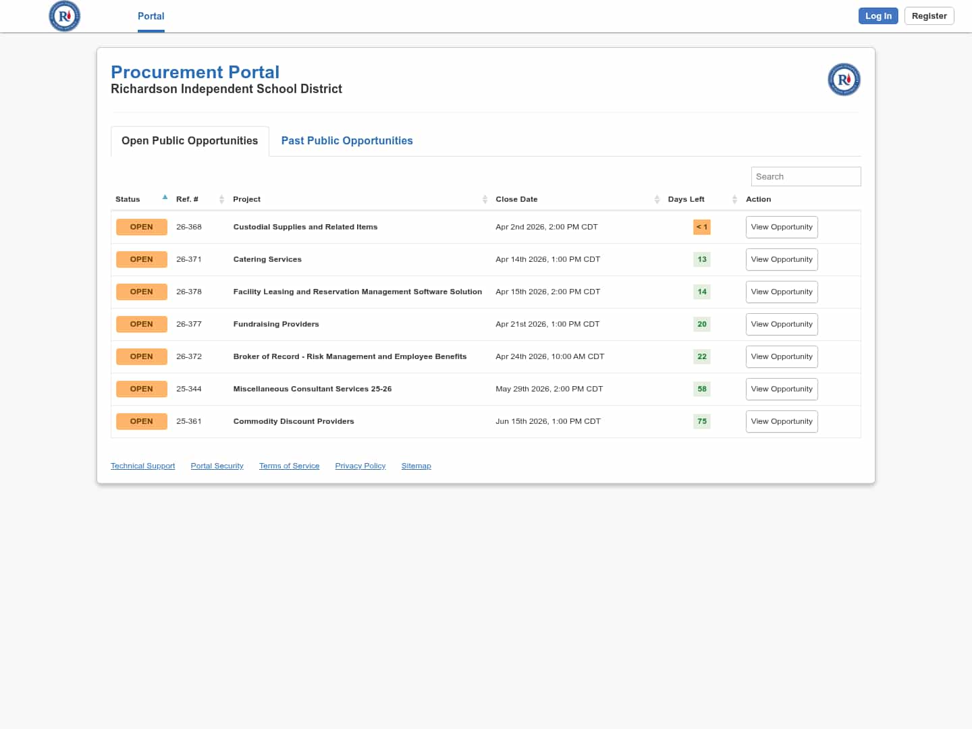Focus the Search input field
Viewport: 972px width, 729px height.
pyautogui.click(x=805, y=177)
